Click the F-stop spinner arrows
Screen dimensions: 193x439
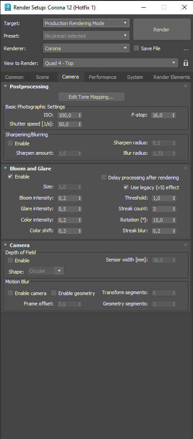[x=174, y=115]
